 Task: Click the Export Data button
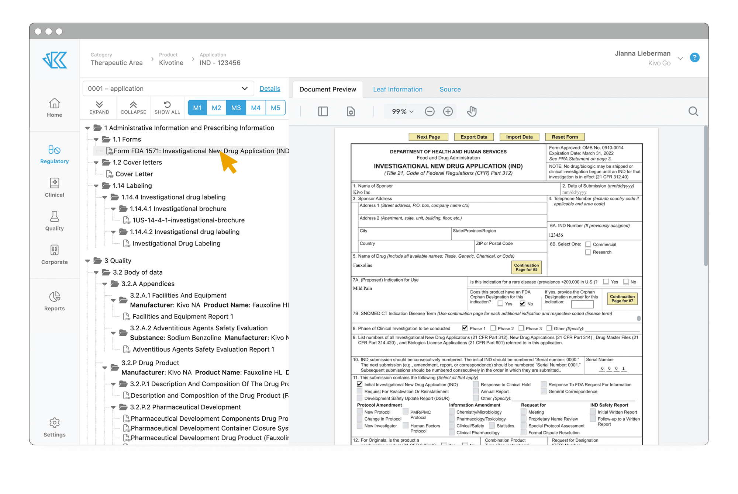click(x=474, y=137)
